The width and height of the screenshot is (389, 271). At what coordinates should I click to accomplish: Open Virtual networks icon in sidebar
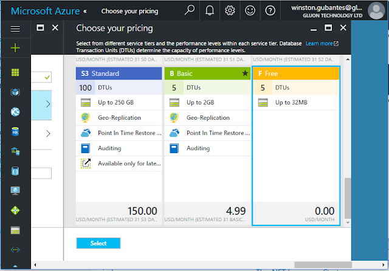click(x=15, y=250)
